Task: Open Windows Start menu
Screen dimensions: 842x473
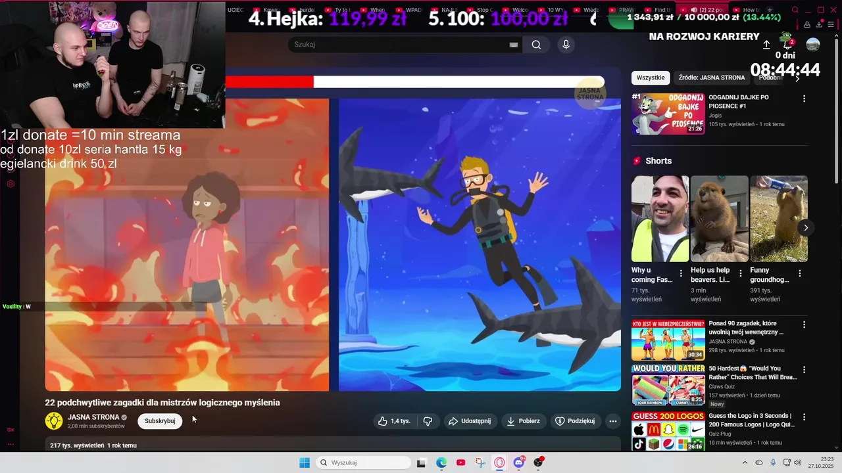Action: (305, 462)
